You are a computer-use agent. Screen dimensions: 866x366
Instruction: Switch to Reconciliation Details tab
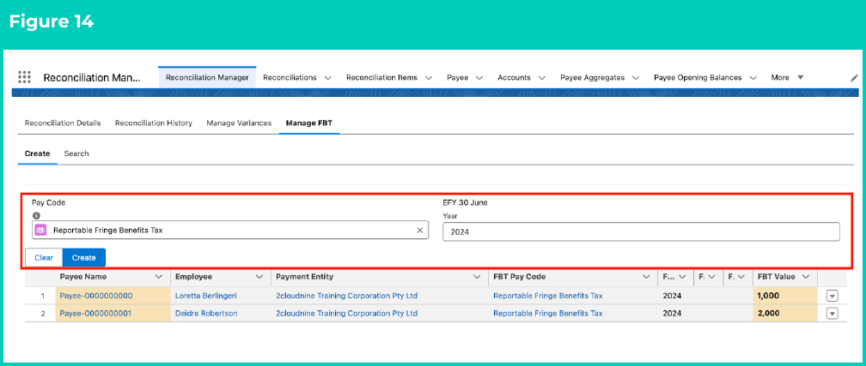click(63, 123)
